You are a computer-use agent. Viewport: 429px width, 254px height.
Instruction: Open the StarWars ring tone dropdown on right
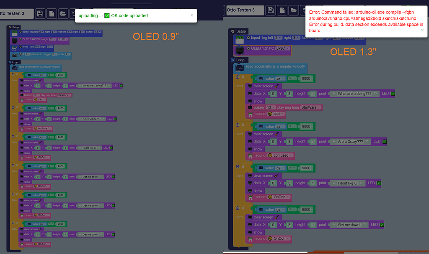coord(310,107)
